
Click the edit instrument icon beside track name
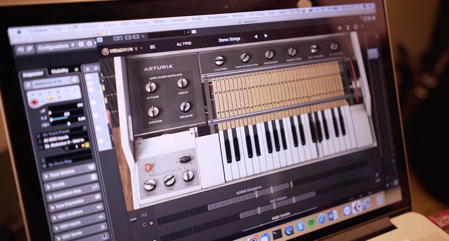[x=75, y=79]
